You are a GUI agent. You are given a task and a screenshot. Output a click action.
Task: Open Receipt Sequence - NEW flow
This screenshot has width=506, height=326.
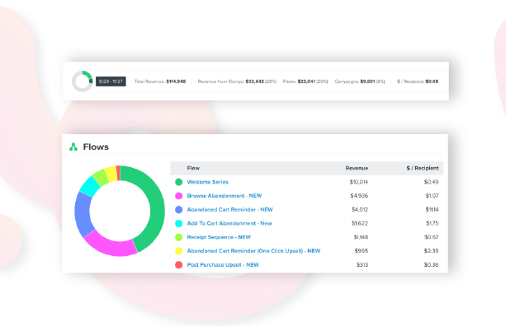219,237
